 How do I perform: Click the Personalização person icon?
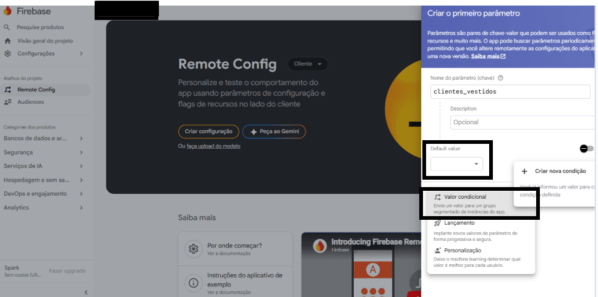pos(437,251)
